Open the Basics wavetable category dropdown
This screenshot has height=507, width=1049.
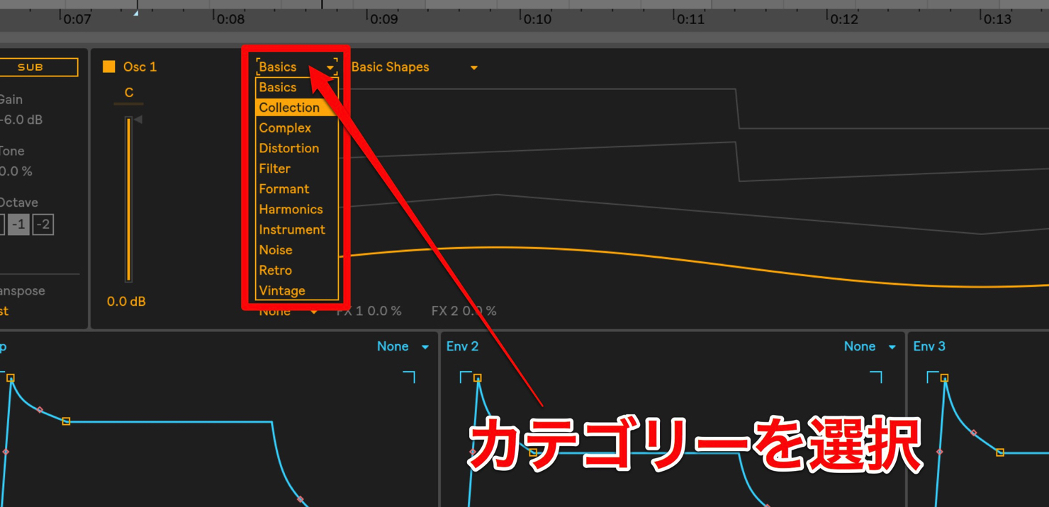(296, 67)
